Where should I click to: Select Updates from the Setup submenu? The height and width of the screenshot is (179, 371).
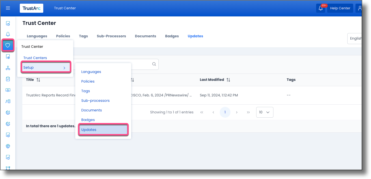(x=89, y=130)
